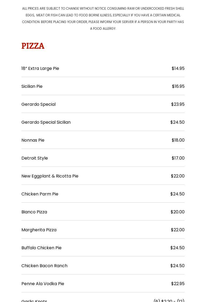
Task: Click the Sicilian Pie menu item
Action: click(x=32, y=86)
